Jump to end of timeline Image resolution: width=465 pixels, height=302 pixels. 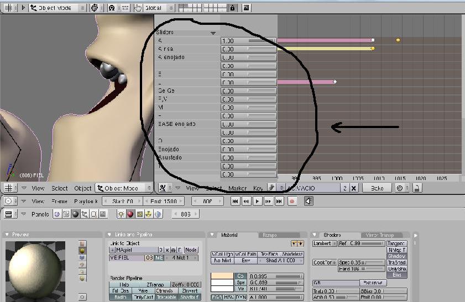point(279,202)
